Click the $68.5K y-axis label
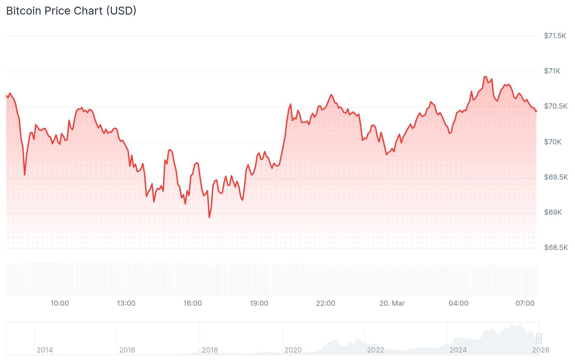The width and height of the screenshot is (575, 364). point(556,248)
